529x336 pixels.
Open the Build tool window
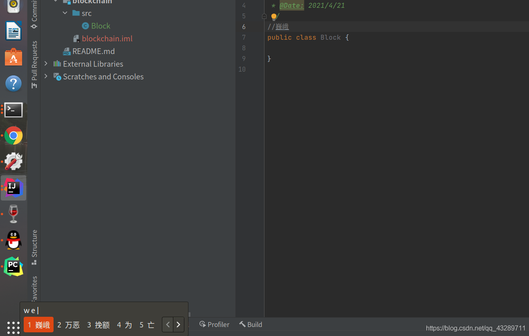tap(250, 324)
